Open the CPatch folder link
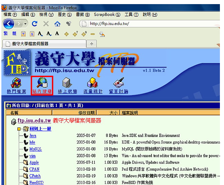 pyautogui.click(x=35, y=176)
